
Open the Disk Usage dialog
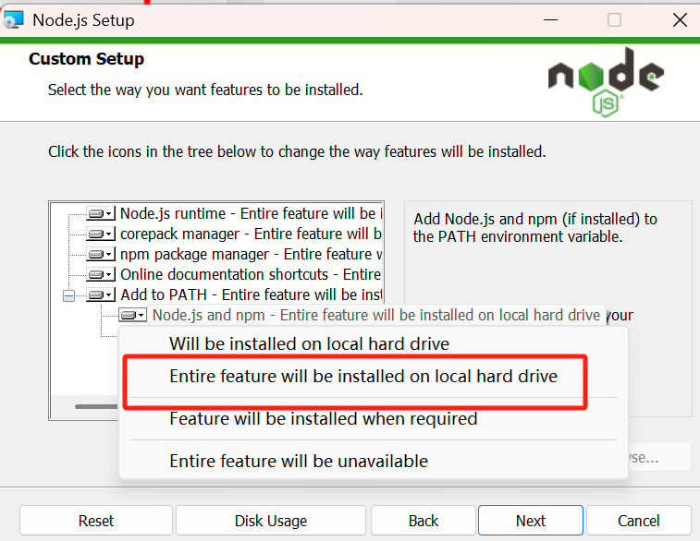click(x=271, y=520)
